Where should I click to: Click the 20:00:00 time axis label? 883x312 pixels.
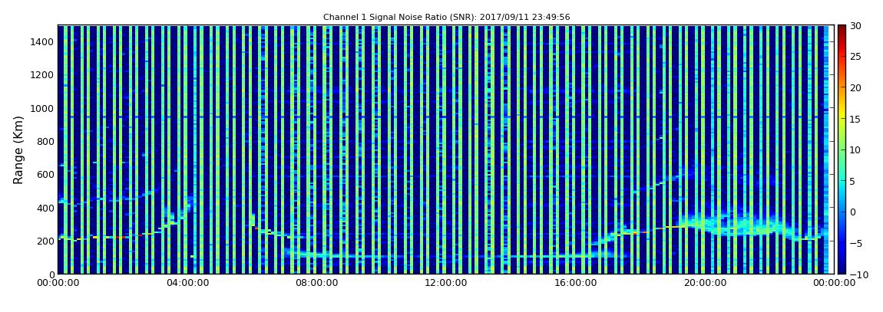coord(705,284)
